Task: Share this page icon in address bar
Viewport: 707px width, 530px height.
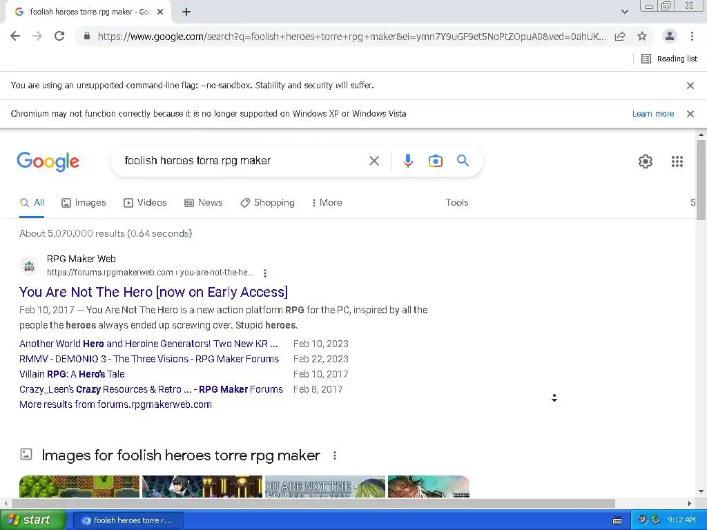Action: pyautogui.click(x=620, y=36)
